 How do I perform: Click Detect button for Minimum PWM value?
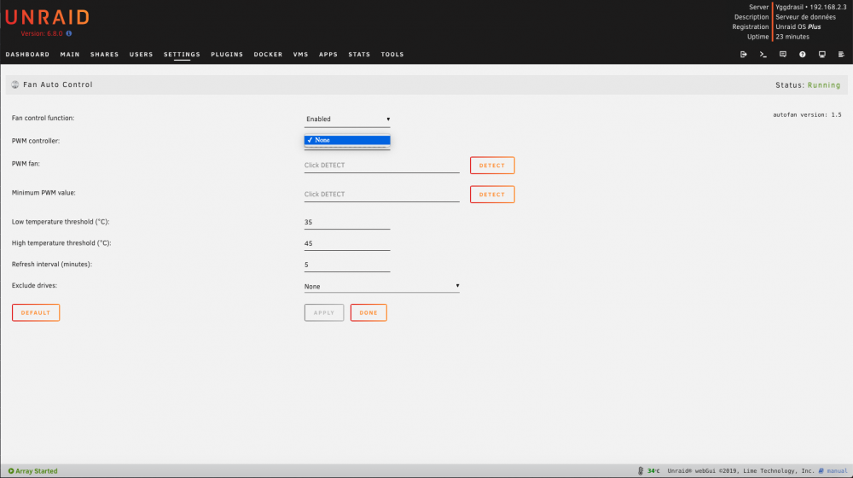coord(492,195)
